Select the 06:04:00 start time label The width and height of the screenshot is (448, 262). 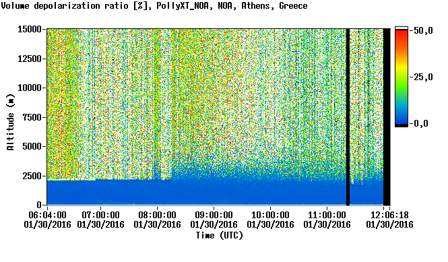pyautogui.click(x=47, y=220)
